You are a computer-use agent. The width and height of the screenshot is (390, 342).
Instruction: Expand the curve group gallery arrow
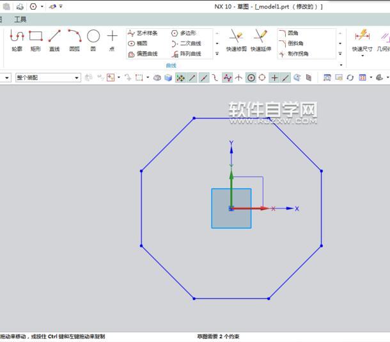(217, 54)
